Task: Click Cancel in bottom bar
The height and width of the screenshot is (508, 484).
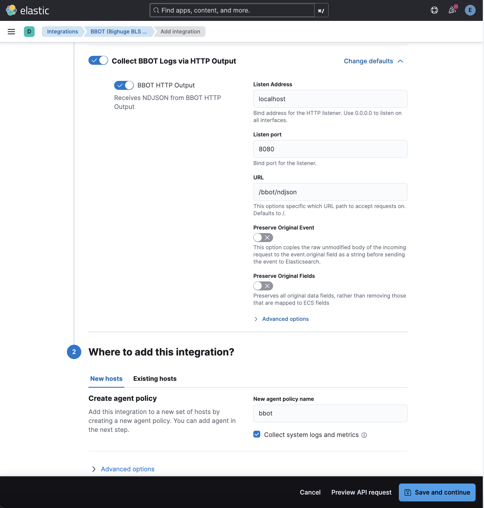Action: [310, 492]
